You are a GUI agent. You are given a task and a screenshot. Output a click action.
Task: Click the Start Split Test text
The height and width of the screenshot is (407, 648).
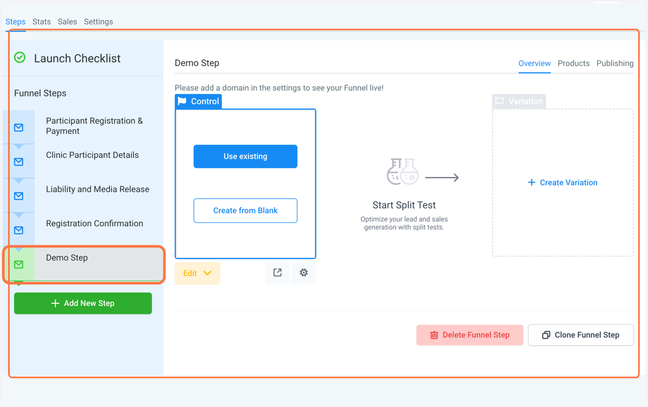[404, 205]
